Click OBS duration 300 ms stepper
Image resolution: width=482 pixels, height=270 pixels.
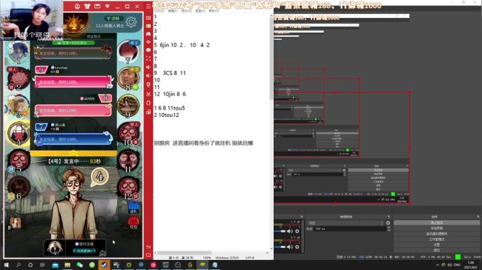(388, 229)
